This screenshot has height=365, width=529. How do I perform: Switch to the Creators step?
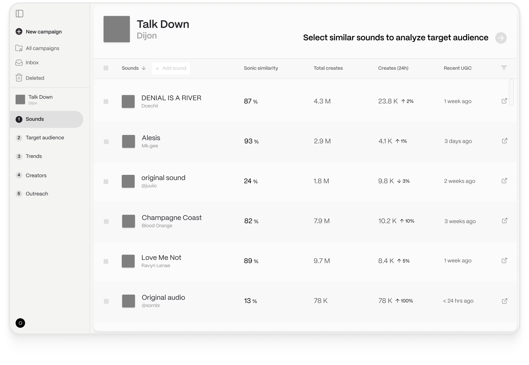coord(36,175)
